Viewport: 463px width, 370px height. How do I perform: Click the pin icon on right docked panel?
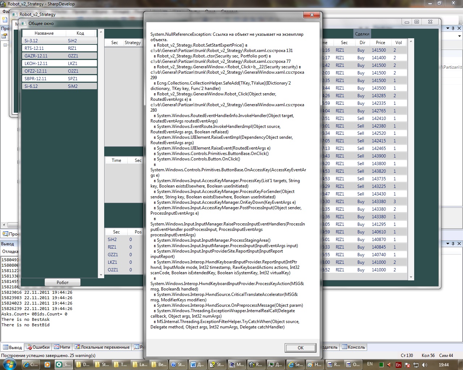coord(453,28)
